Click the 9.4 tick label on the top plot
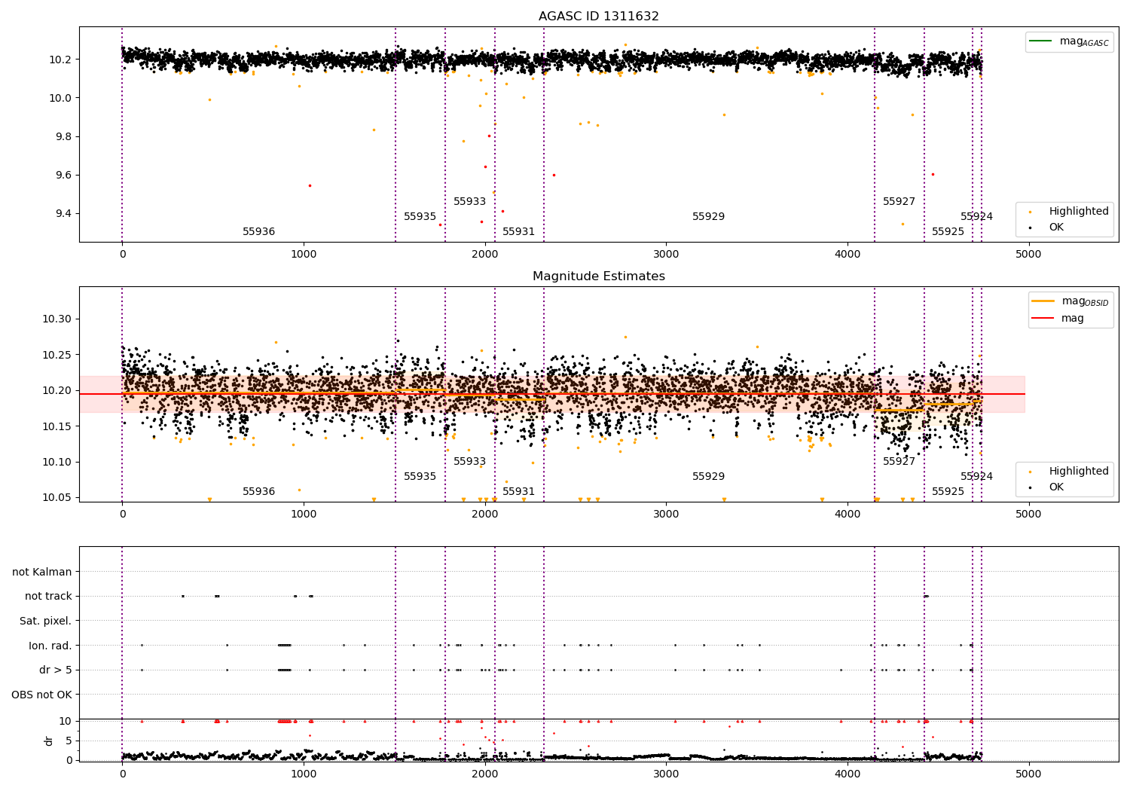The width and height of the screenshot is (1130, 791). [65, 213]
